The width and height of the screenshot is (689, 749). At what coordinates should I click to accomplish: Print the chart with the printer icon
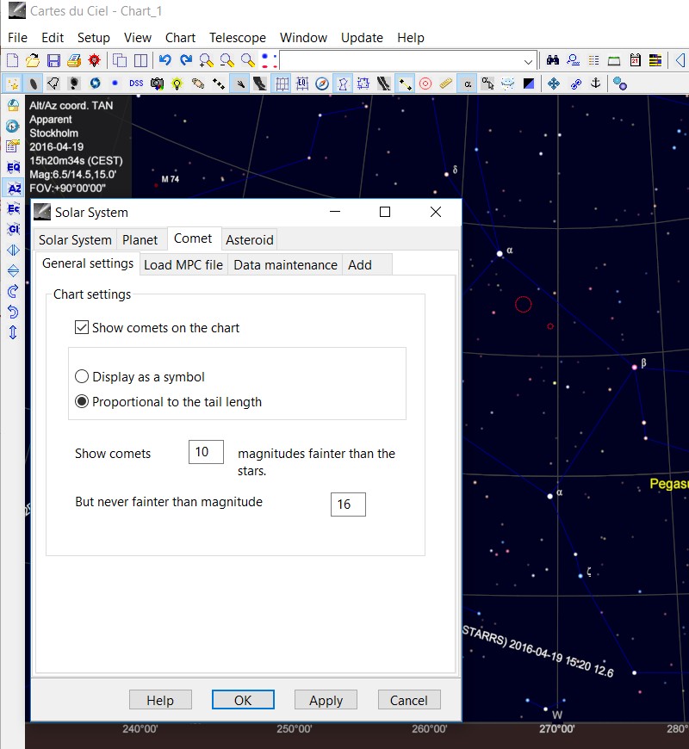coord(73,60)
